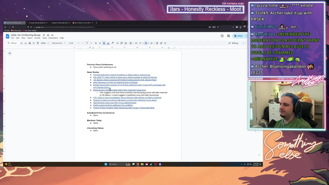Open the zoom 100% dropdown
The height and width of the screenshot is (185, 329).
44,43
